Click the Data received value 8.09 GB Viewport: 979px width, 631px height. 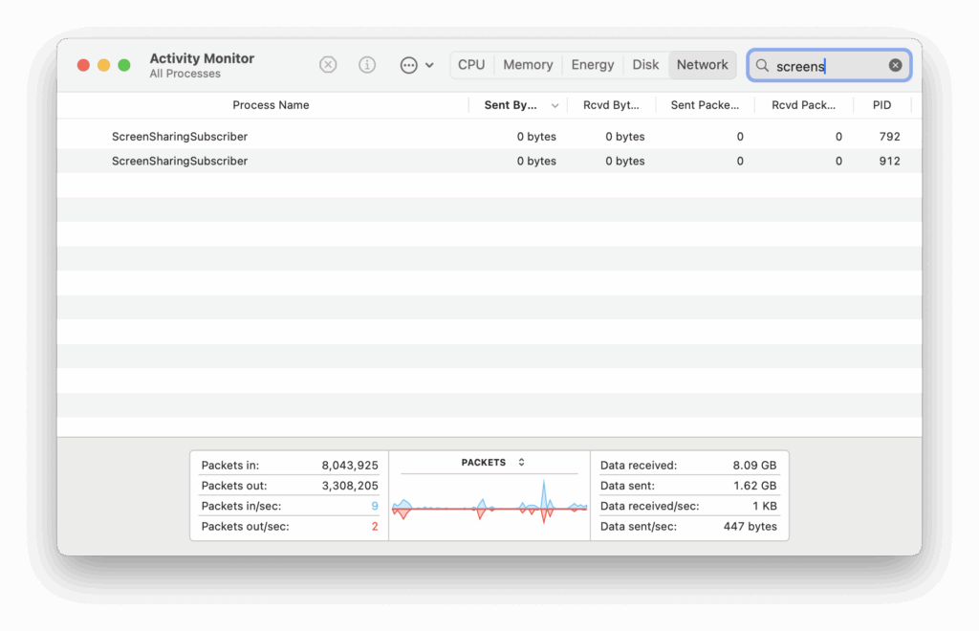(x=754, y=465)
